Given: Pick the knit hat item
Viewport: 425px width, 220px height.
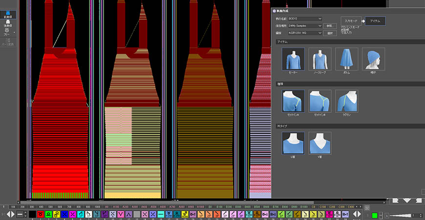Looking at the screenshot, I should tap(373, 59).
